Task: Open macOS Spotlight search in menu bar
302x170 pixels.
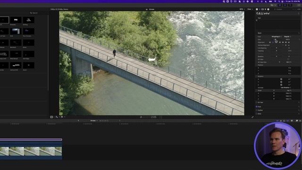Action: click(x=279, y=1)
